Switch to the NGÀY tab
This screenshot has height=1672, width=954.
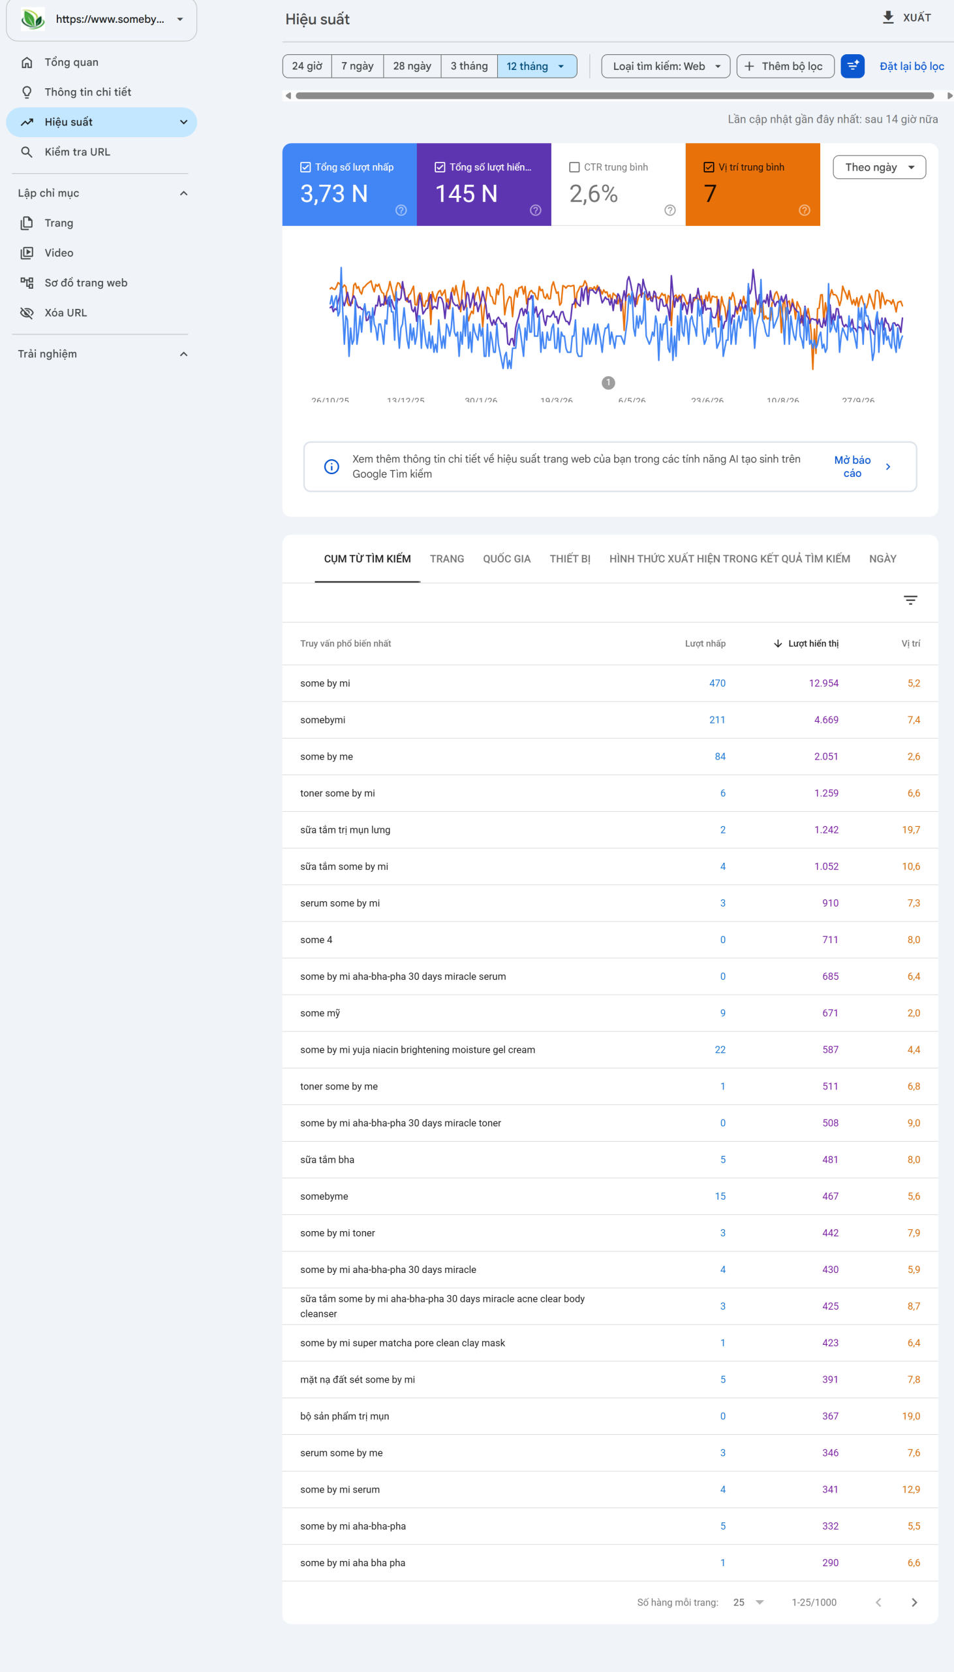point(883,559)
